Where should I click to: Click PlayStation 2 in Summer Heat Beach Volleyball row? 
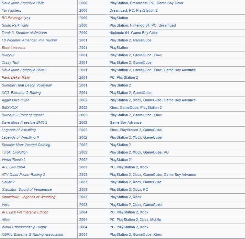120,85
